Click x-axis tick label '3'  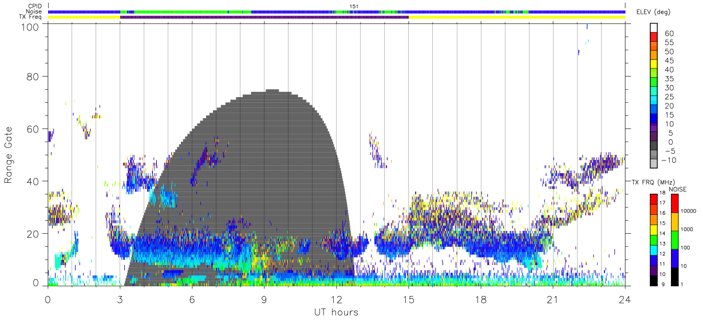click(x=120, y=299)
